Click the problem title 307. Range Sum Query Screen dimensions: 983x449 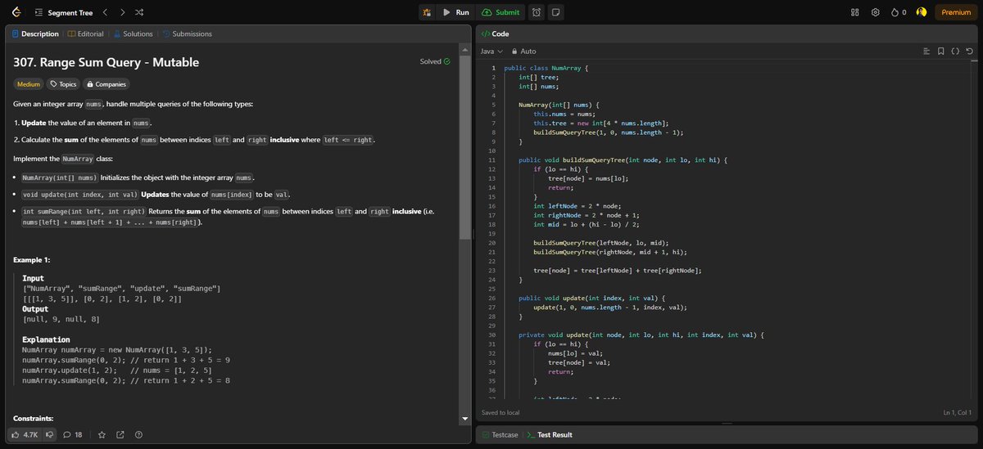pyautogui.click(x=106, y=62)
